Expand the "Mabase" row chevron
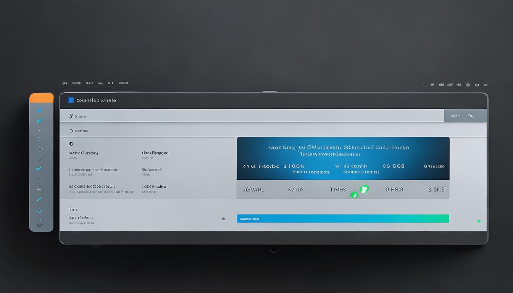513x293 pixels. 71,130
